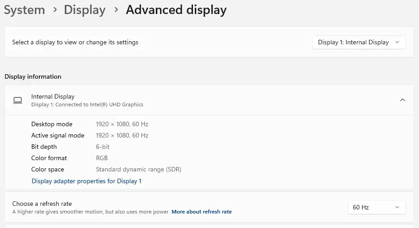This screenshot has width=419, height=228.
Task: Click the Standard dynamic range (SDR) value
Action: (138, 169)
